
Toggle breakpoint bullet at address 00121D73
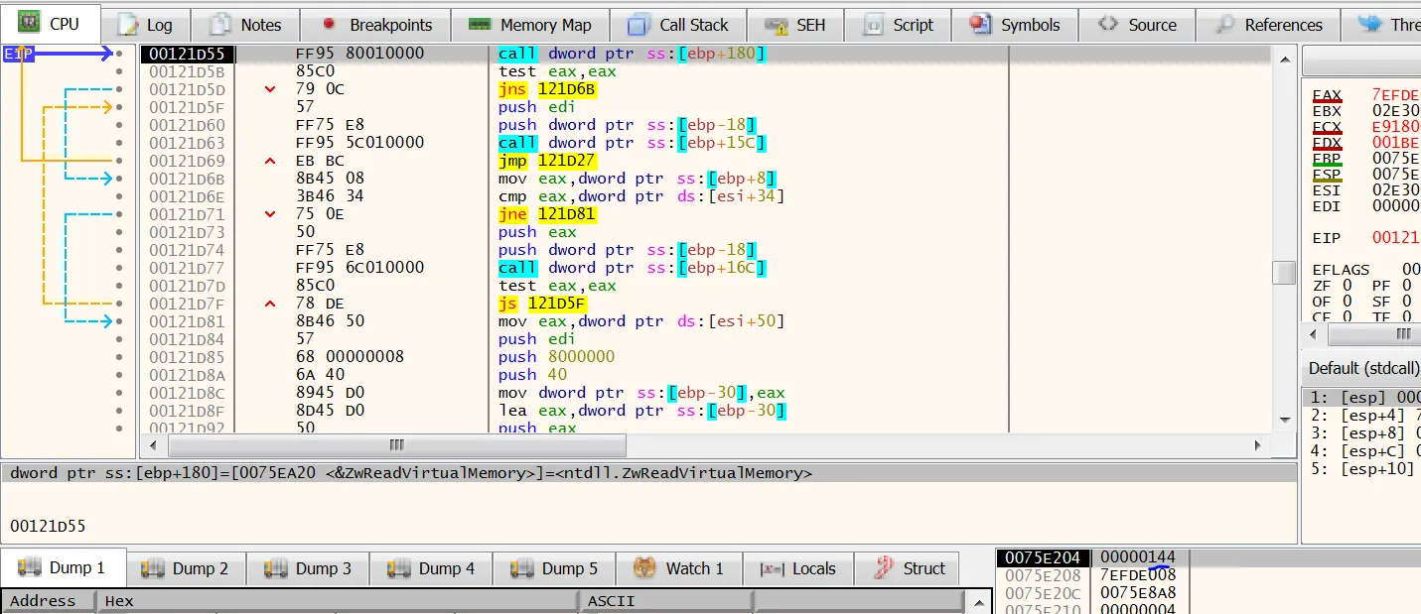[120, 232]
